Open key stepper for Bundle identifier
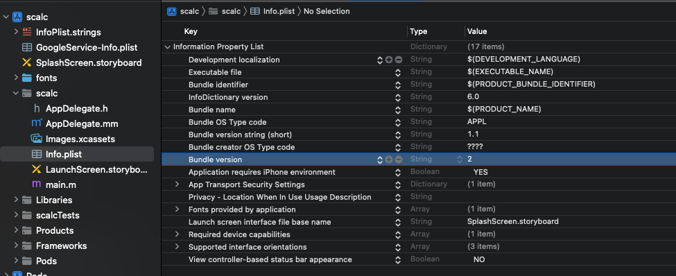The height and width of the screenshot is (276, 676). pyautogui.click(x=398, y=85)
